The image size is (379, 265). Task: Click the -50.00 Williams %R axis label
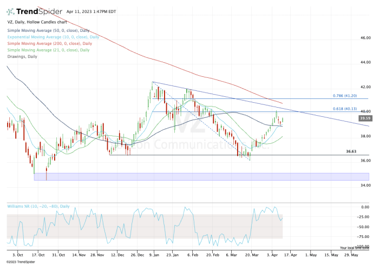365,227
